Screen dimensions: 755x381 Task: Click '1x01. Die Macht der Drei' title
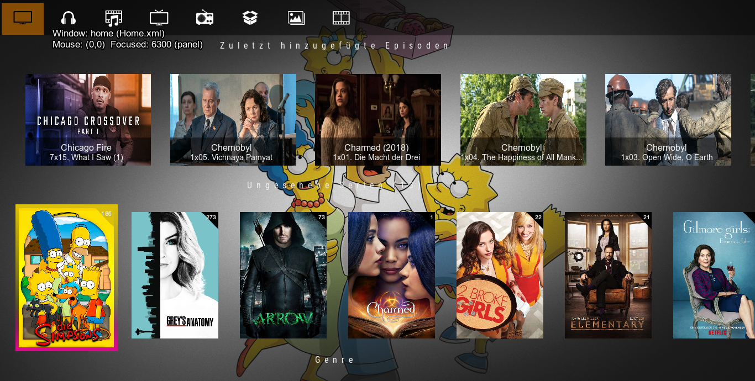click(376, 157)
